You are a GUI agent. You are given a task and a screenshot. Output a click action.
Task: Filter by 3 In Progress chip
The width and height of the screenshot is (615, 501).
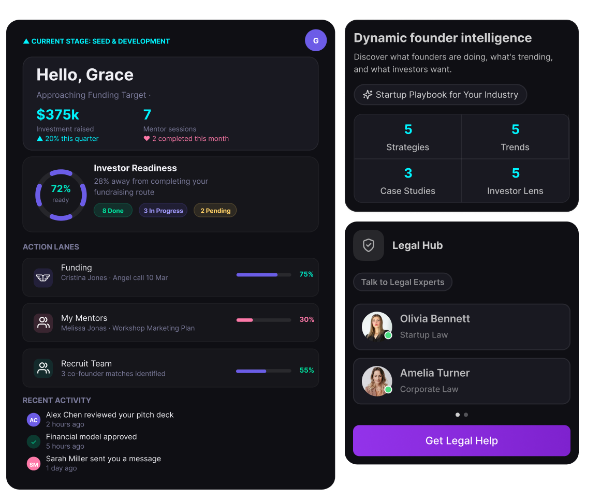coord(163,211)
